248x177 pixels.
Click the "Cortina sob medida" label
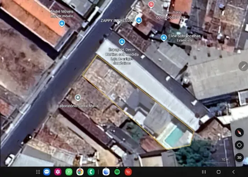(x=122, y=54)
